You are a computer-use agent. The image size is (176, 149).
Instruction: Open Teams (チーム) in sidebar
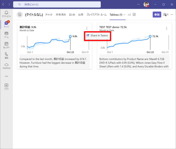(6, 35)
